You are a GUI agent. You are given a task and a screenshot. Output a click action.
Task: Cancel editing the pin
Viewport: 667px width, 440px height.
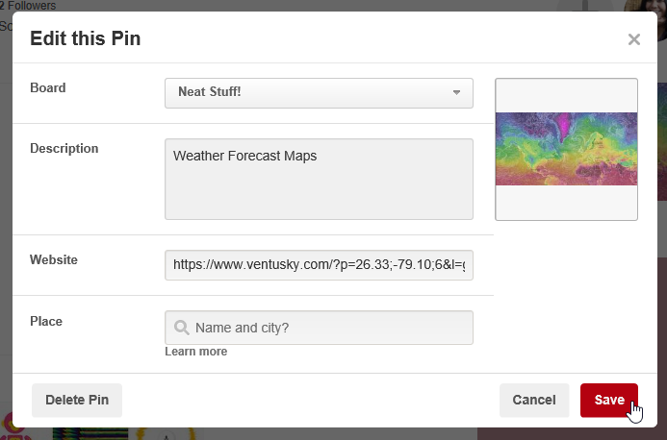[x=534, y=400]
